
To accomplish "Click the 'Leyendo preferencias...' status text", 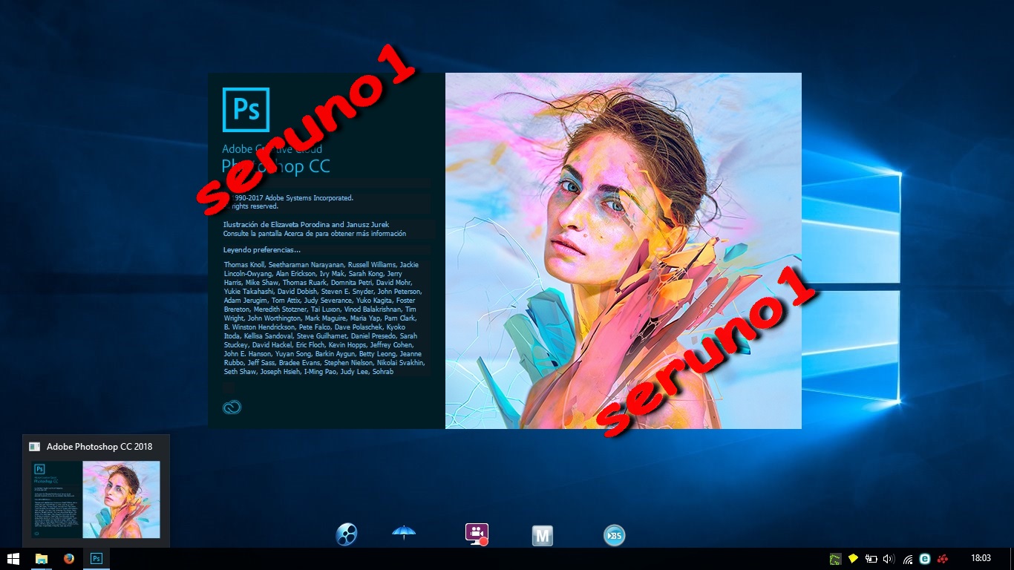I will (x=262, y=250).
